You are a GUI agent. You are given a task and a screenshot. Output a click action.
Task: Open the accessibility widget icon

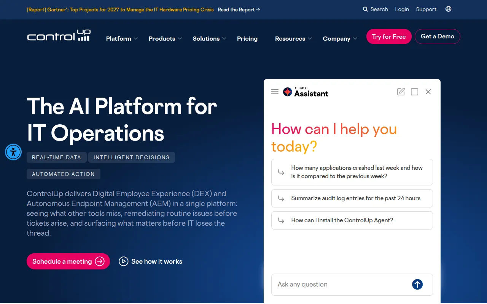coord(13,152)
